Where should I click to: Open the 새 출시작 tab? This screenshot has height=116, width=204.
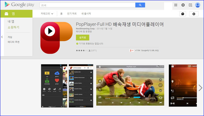(x=86, y=14)
